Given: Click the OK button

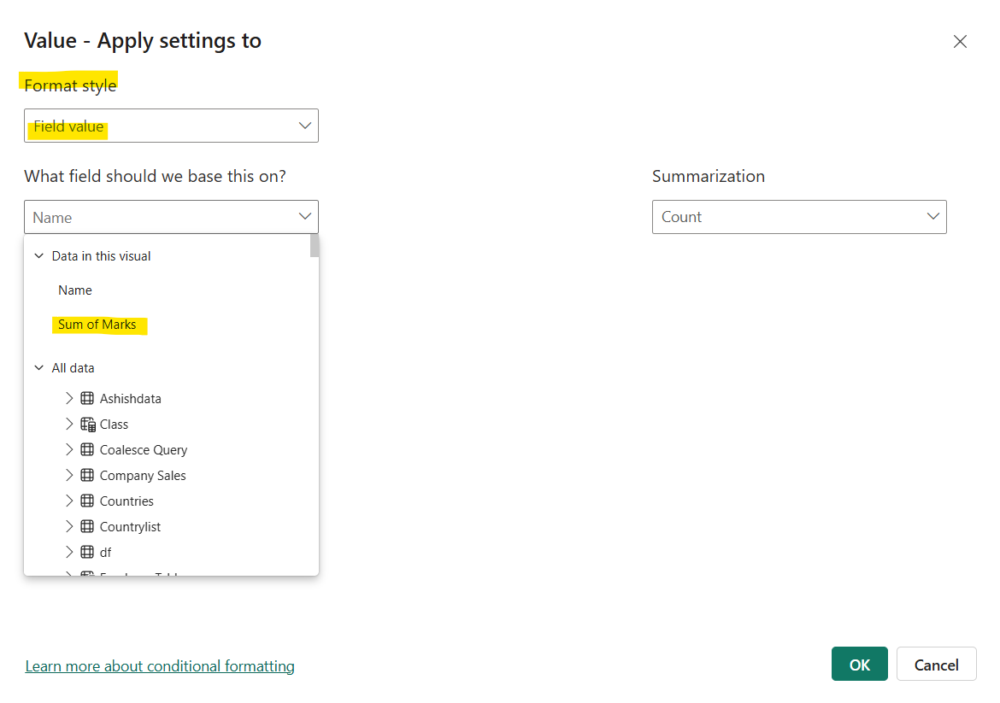Looking at the screenshot, I should [x=859, y=665].
